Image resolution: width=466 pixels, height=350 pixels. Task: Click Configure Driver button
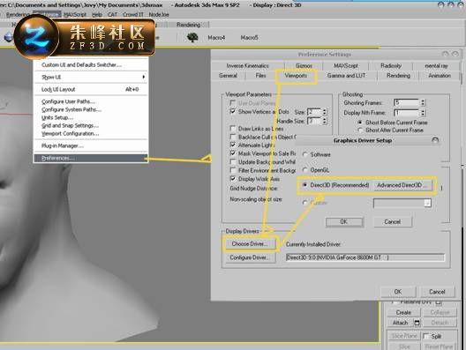click(x=250, y=257)
